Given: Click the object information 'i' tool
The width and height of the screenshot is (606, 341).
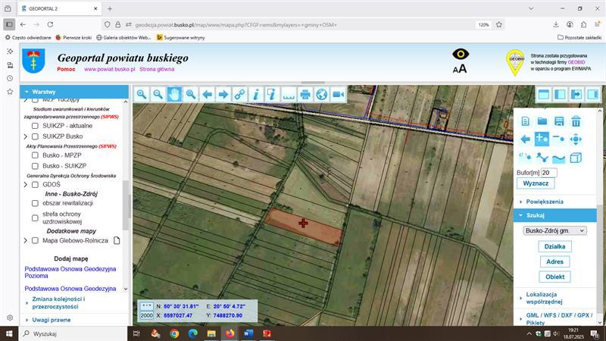Looking at the screenshot, I should pos(256,94).
